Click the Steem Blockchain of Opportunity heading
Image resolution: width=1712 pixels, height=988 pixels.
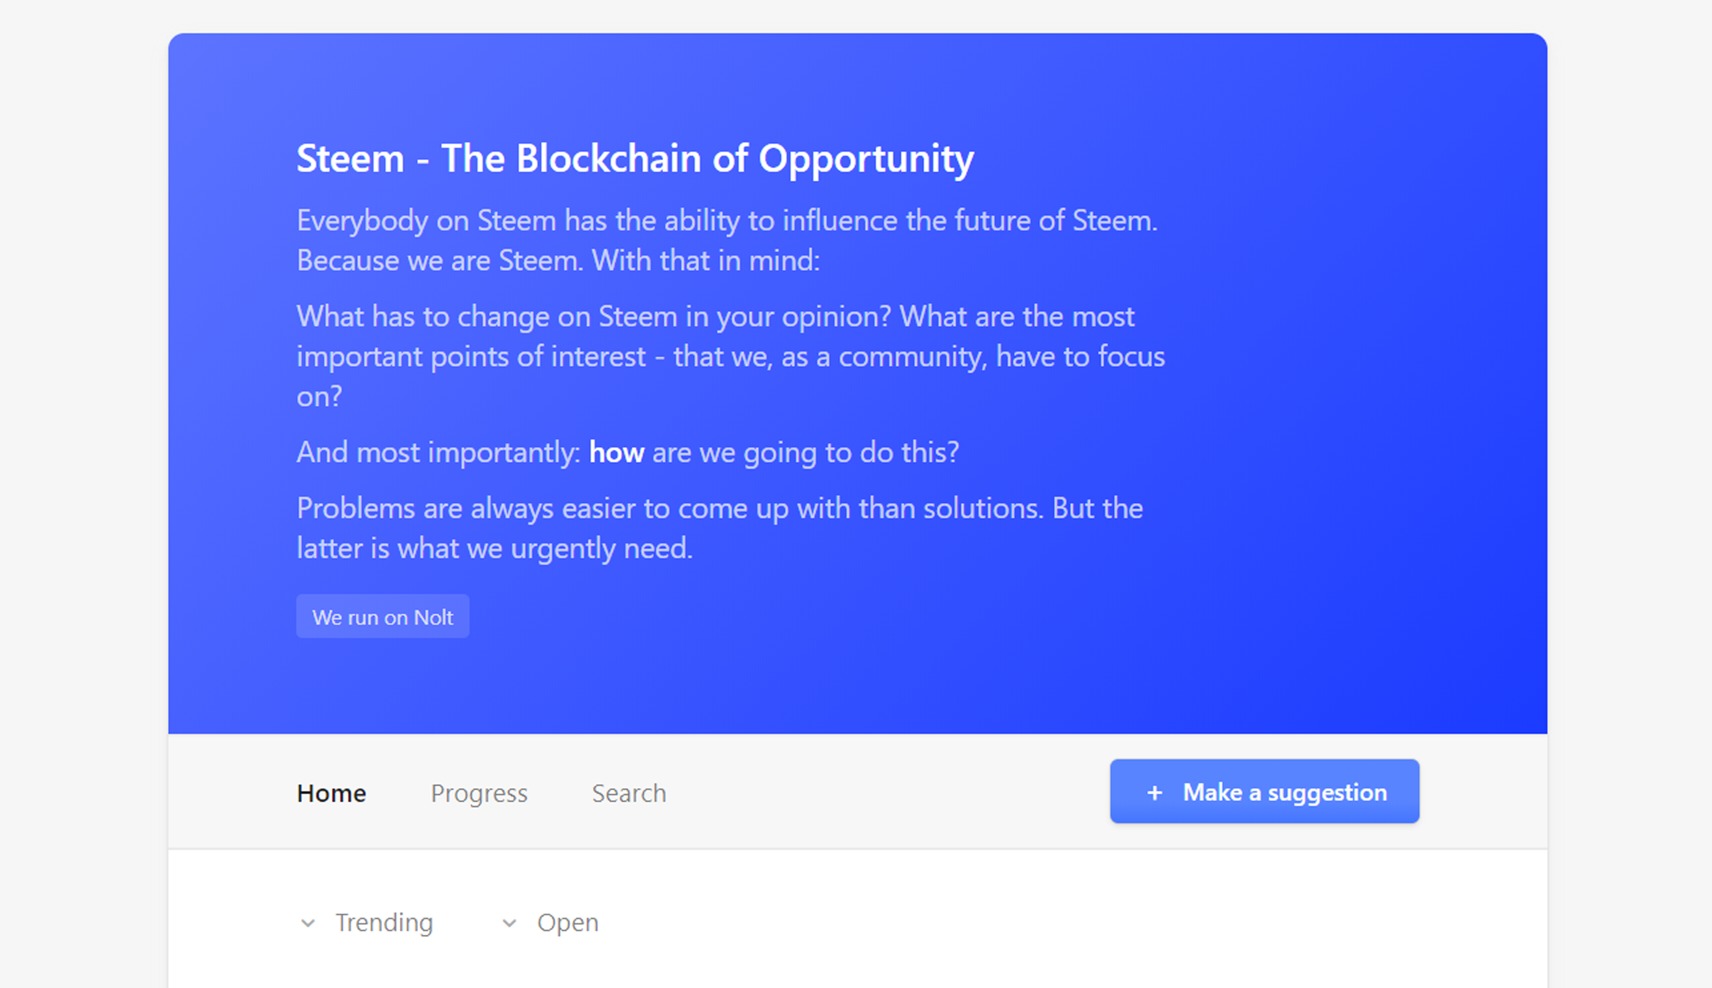tap(635, 159)
